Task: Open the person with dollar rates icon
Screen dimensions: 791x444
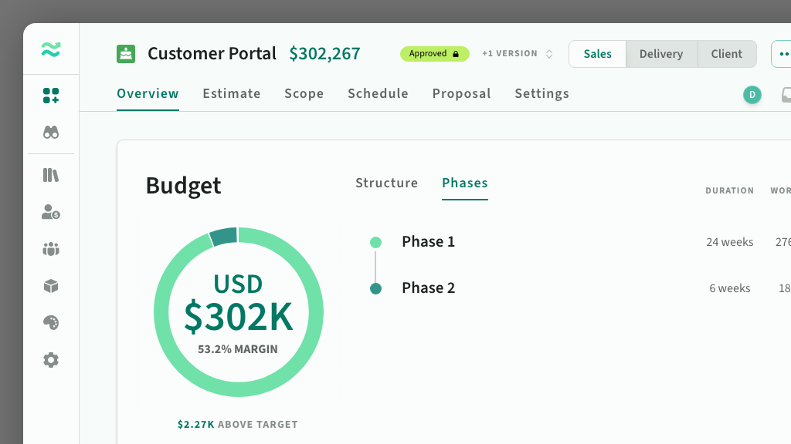Action: tap(51, 212)
